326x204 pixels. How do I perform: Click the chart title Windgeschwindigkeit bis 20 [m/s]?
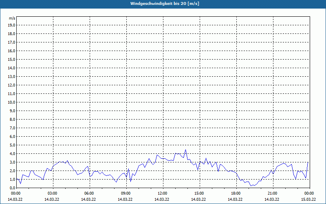(165, 4)
